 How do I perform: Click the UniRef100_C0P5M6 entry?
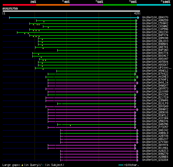click(155, 29)
